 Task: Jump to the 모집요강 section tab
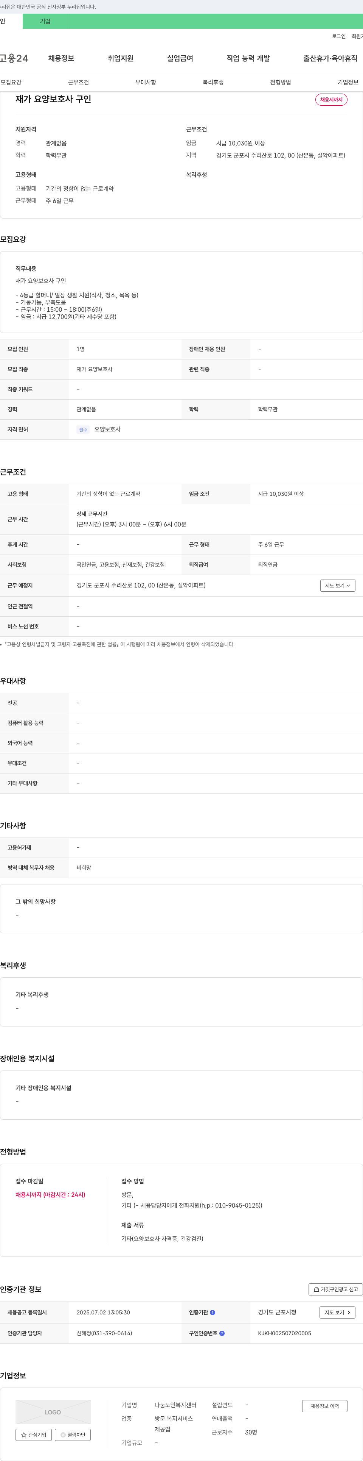coord(11,82)
